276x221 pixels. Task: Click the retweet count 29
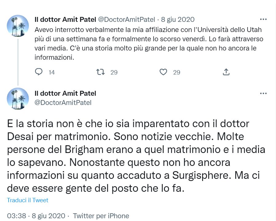click(x=114, y=72)
